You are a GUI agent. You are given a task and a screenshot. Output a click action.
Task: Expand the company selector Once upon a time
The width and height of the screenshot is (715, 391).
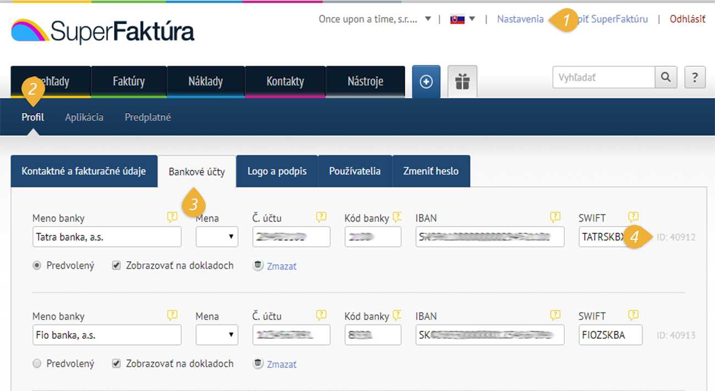pos(375,19)
